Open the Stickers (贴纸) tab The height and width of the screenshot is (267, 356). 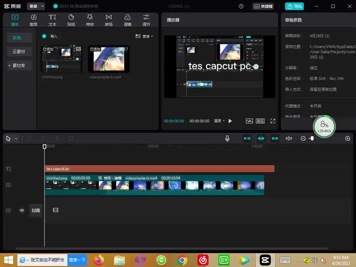pyautogui.click(x=71, y=20)
